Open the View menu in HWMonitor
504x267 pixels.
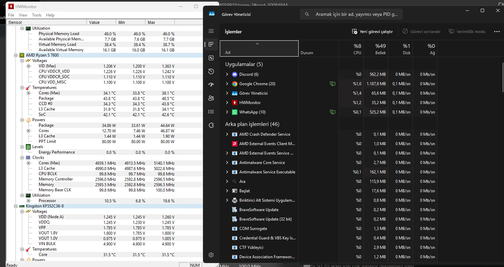point(23,15)
